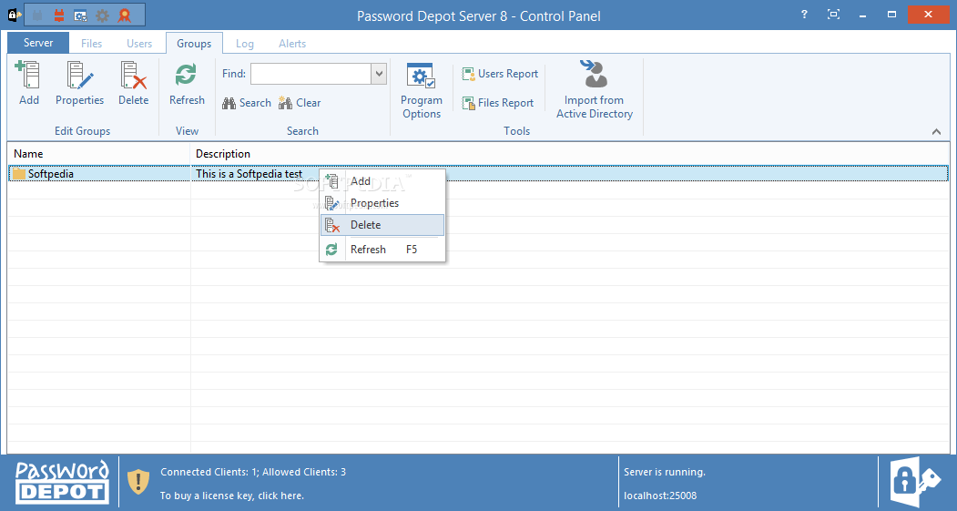Click Add icon in context menu
The image size is (957, 511).
[x=331, y=180]
